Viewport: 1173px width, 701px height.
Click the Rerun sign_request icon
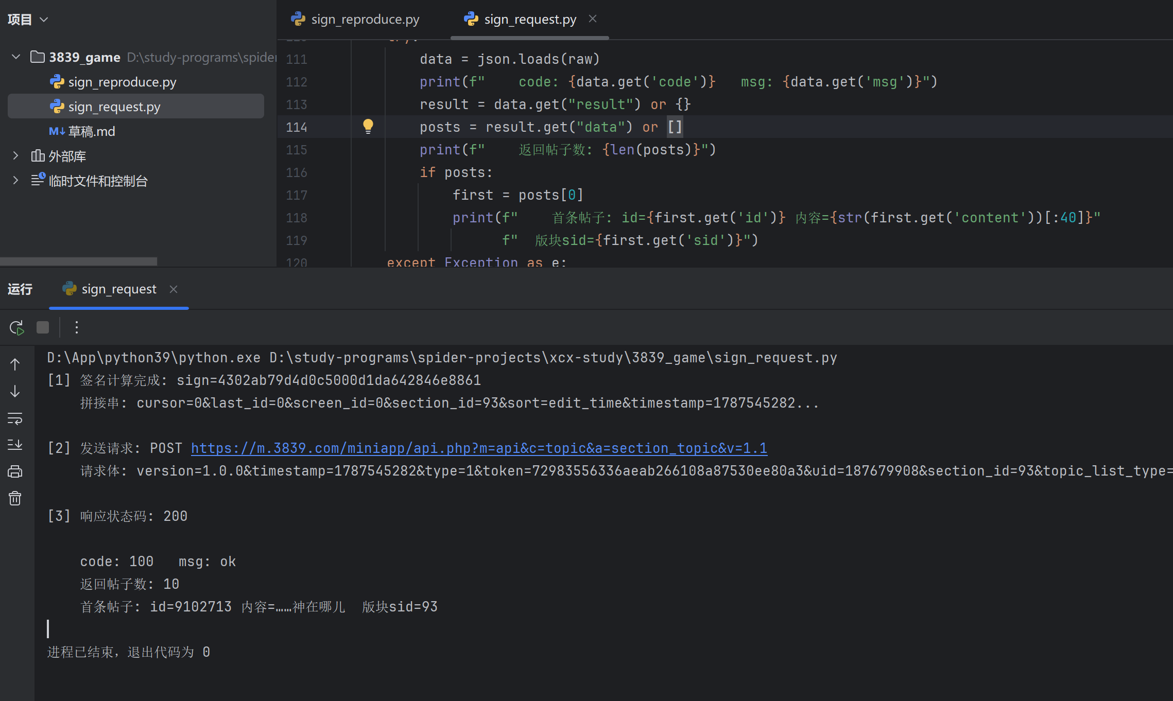[x=16, y=327]
